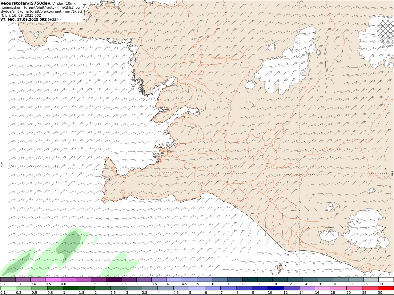Select lower scale swatch between 0.1 and 0.3
Image resolution: width=394 pixels, height=295 pixels.
click(x=8, y=288)
